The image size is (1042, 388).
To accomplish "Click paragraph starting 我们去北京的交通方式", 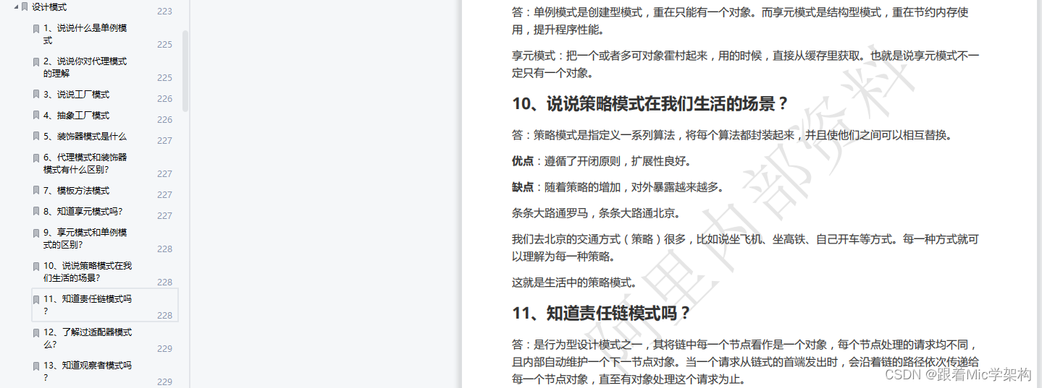I will (745, 248).
